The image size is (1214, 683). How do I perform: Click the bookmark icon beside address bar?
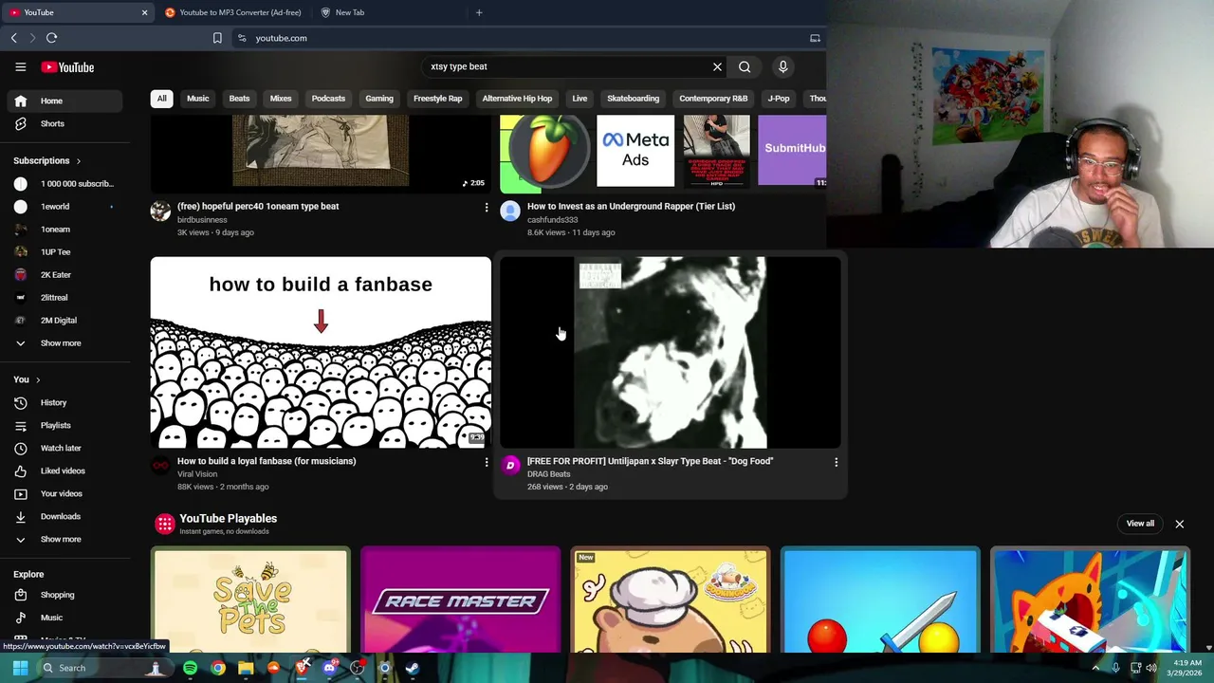coord(217,38)
